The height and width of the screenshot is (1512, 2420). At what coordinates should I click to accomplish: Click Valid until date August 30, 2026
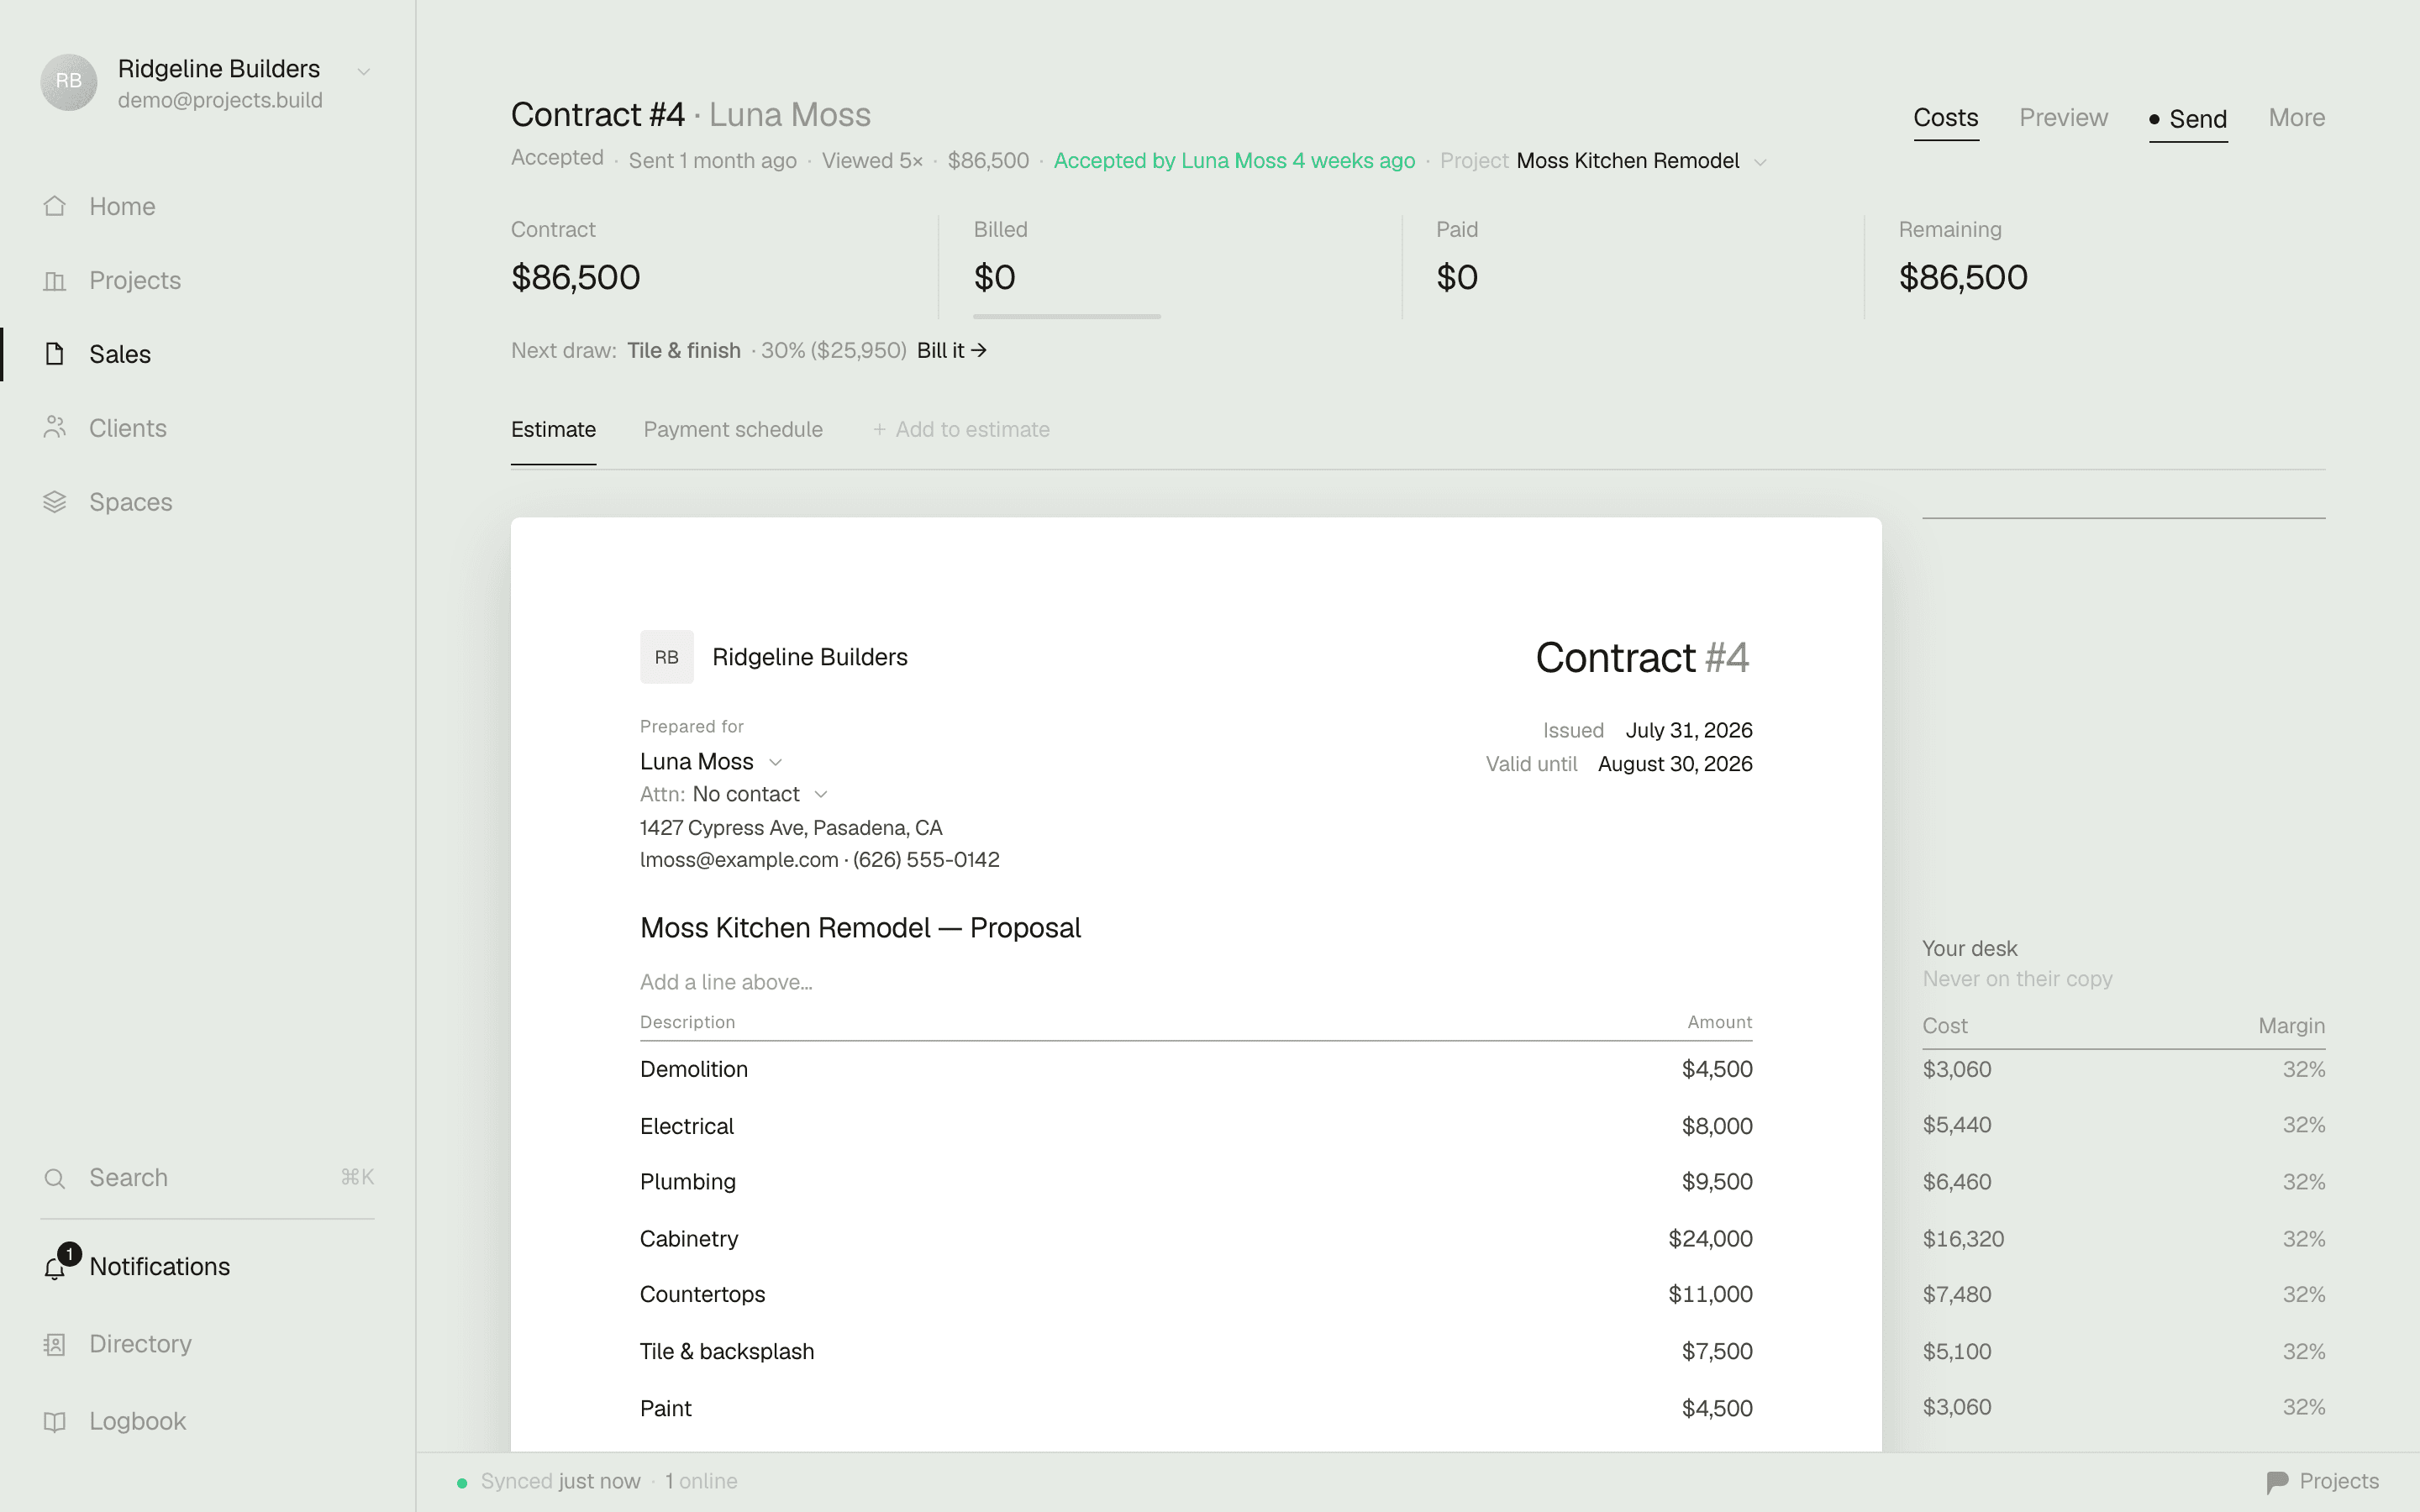[1675, 764]
